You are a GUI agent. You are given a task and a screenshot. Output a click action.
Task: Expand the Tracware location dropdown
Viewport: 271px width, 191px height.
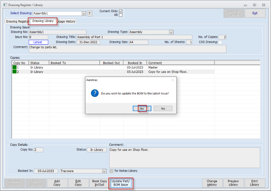pos(104,171)
